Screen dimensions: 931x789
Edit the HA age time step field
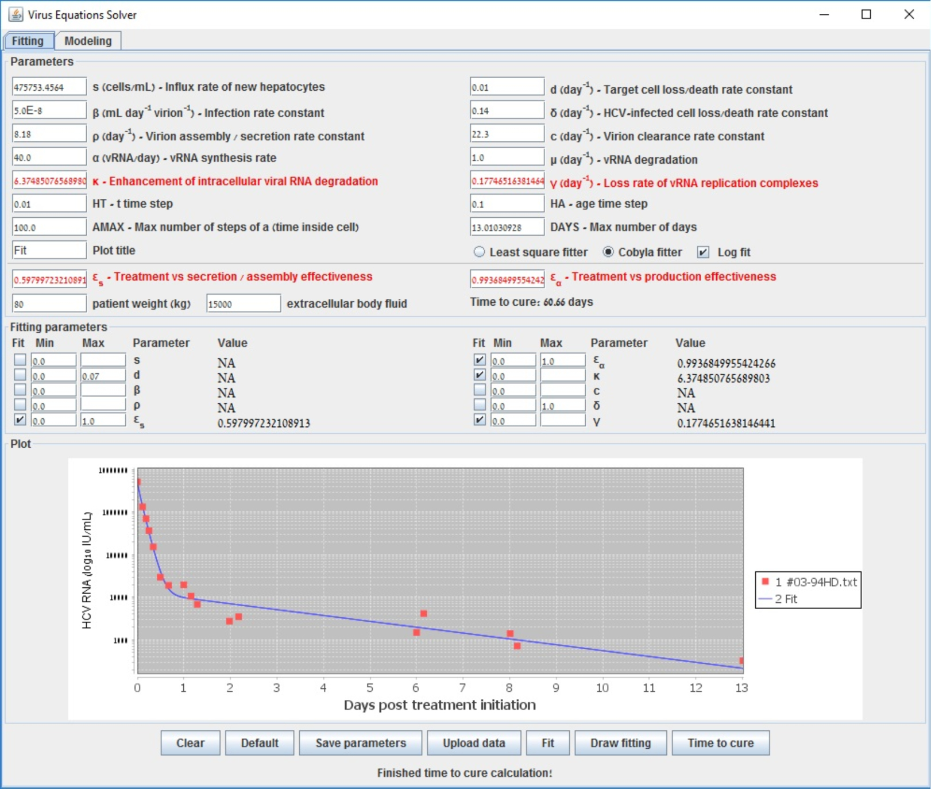click(x=507, y=203)
